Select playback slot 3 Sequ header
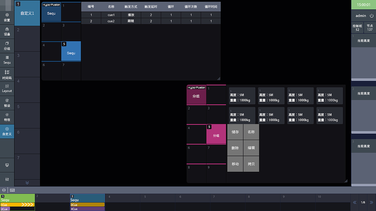 pyautogui.click(x=88, y=198)
